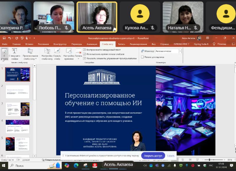Image resolution: width=236 pixels, height=171 pixels.
Task: Click the 'Скрыть' link in sharing bar
Action: pos(171,156)
